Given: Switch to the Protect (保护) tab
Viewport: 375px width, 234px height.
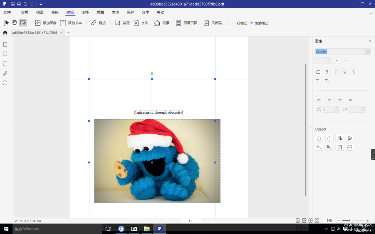Looking at the screenshot, I should (x=130, y=12).
